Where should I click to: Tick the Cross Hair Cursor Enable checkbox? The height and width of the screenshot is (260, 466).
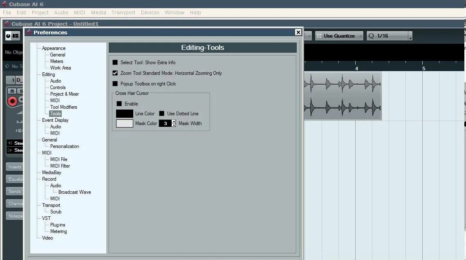(x=119, y=104)
